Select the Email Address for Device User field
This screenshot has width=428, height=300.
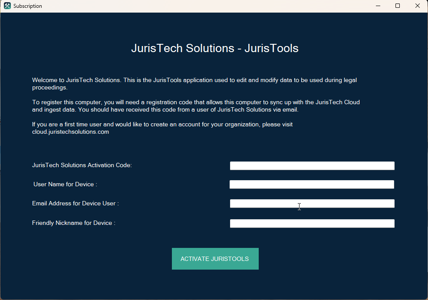(312, 204)
